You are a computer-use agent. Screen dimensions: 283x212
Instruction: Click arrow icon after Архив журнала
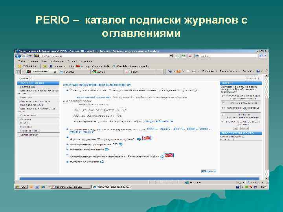click(139, 139)
